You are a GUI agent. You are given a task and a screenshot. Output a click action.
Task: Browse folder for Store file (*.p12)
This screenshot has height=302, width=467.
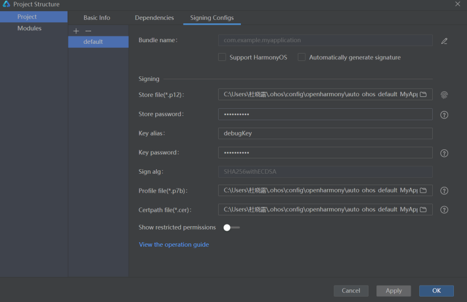pos(423,94)
